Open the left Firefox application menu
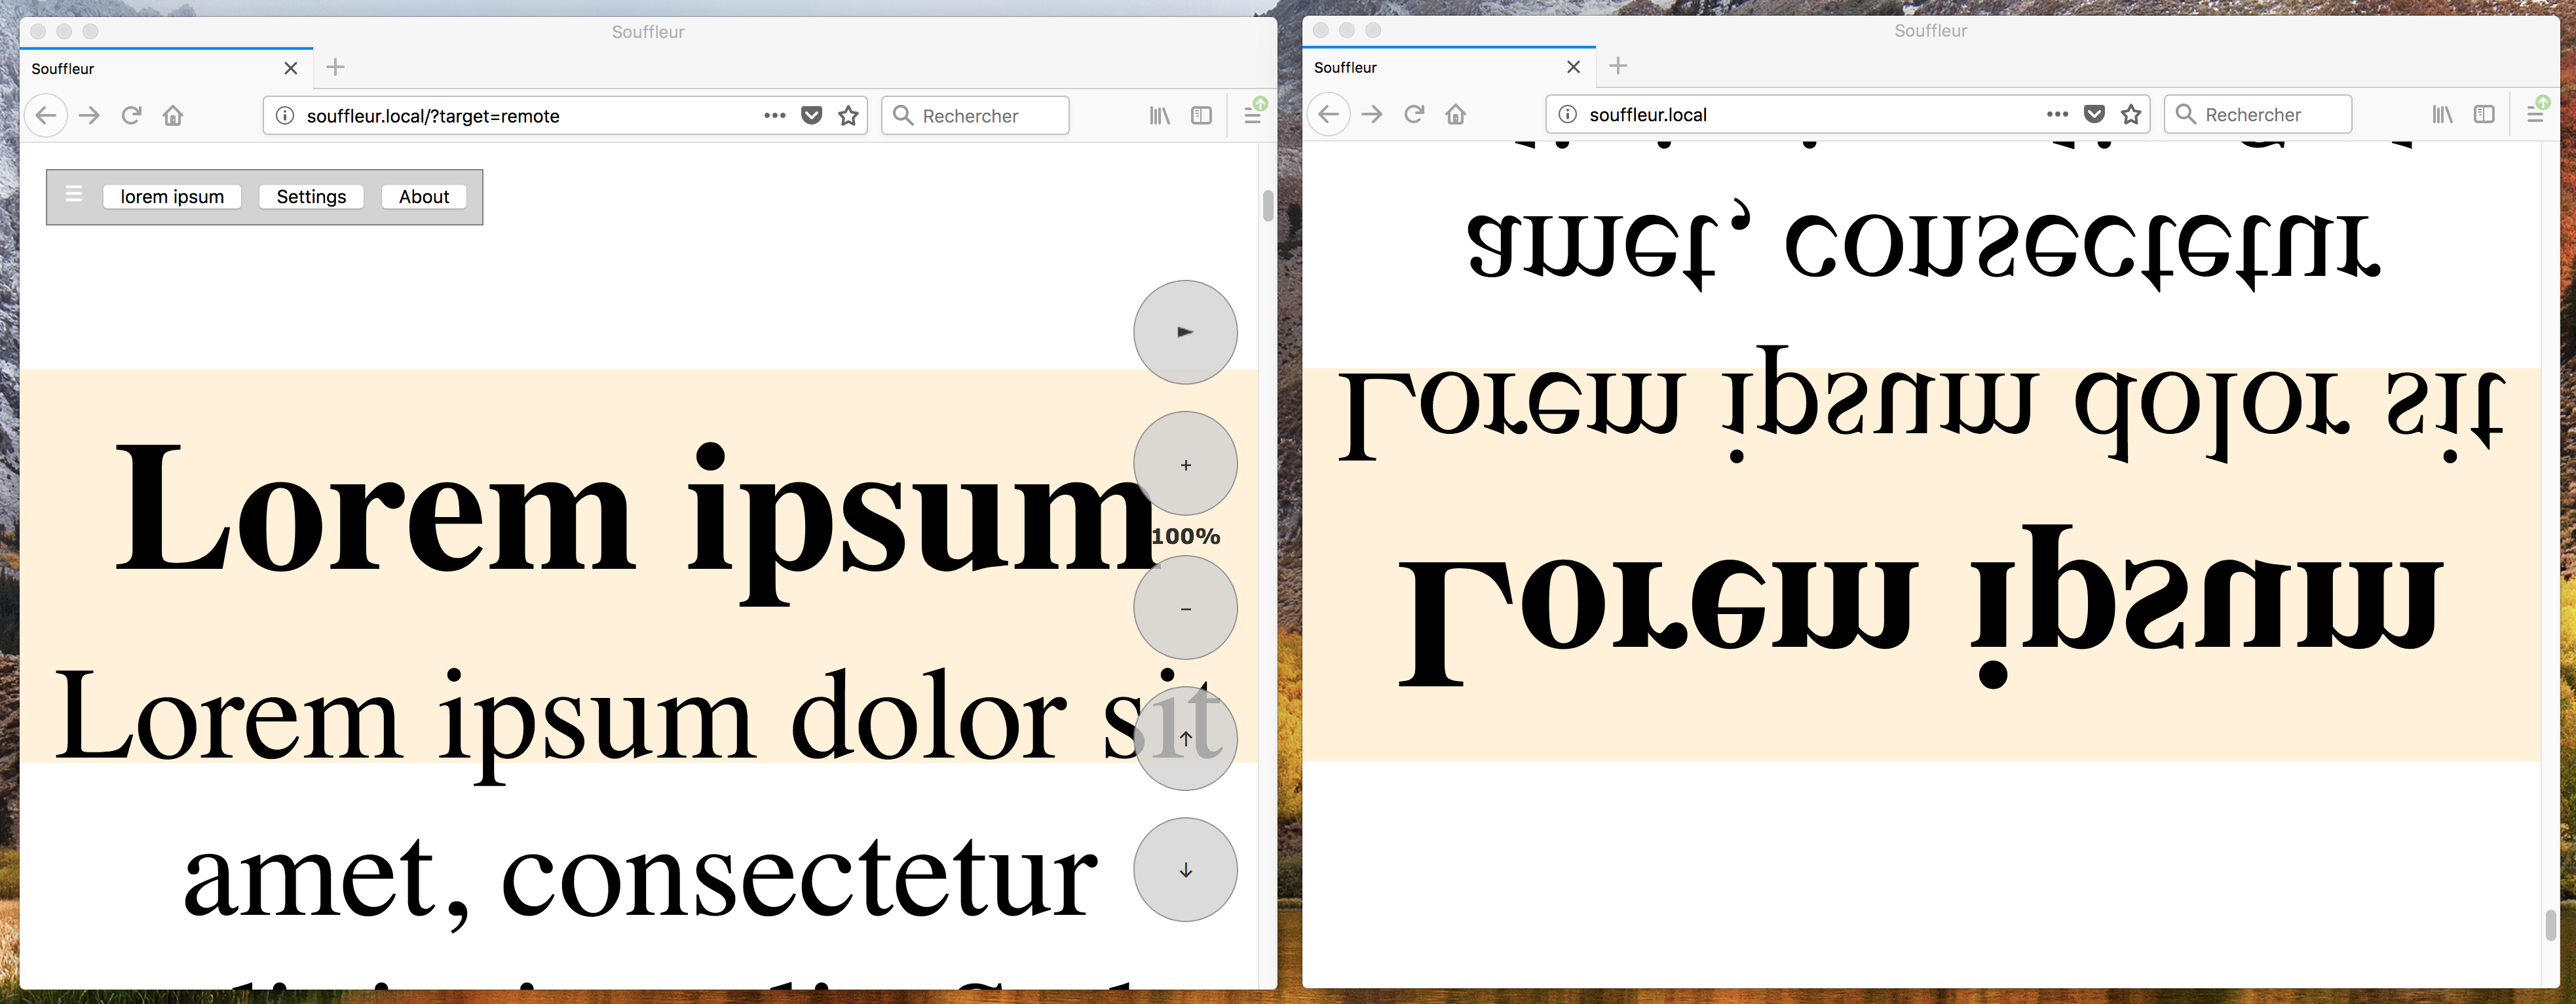This screenshot has width=2576, height=1004. click(1252, 116)
